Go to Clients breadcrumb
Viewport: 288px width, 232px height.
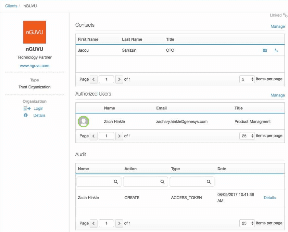click(x=11, y=6)
